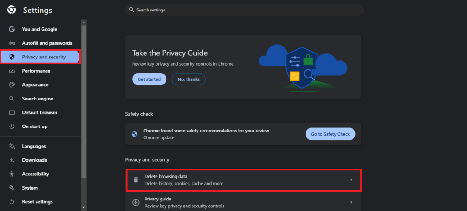
Task: Click 'Delete history, cookies, cache and more' text
Action: [x=184, y=183]
